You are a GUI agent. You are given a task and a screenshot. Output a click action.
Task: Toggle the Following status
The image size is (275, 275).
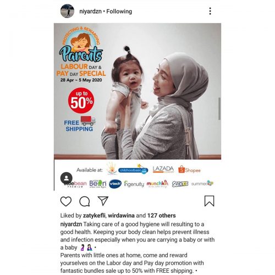click(119, 12)
